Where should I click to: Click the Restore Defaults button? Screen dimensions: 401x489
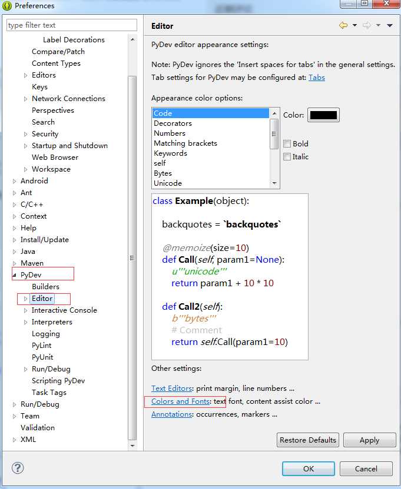pos(308,440)
